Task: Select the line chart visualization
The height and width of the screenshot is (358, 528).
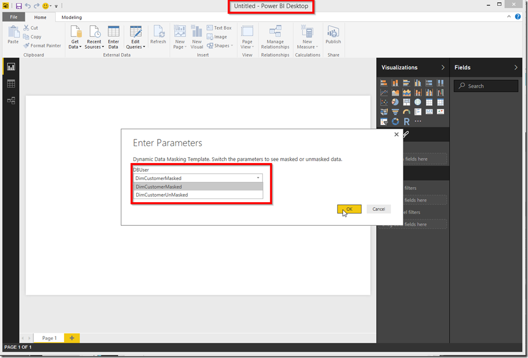Action: 384,93
